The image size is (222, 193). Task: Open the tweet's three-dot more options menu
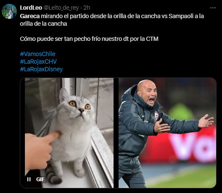click(213, 8)
